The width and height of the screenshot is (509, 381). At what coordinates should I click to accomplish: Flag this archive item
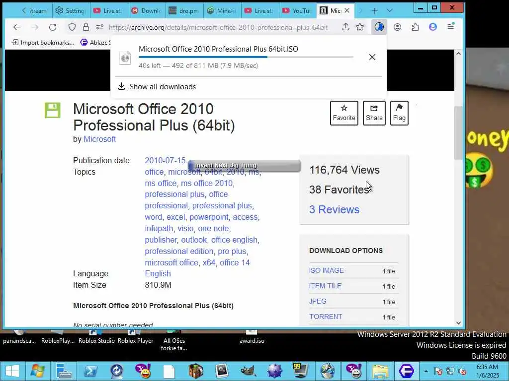(x=399, y=113)
